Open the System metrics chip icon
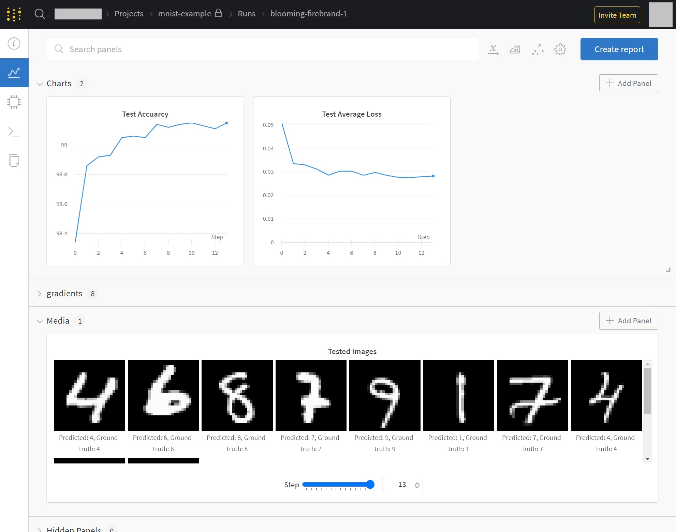Screen dimensions: 676x532 (x=14, y=102)
